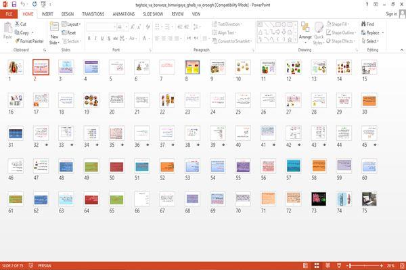Open the FILE menu tab

tap(9, 14)
